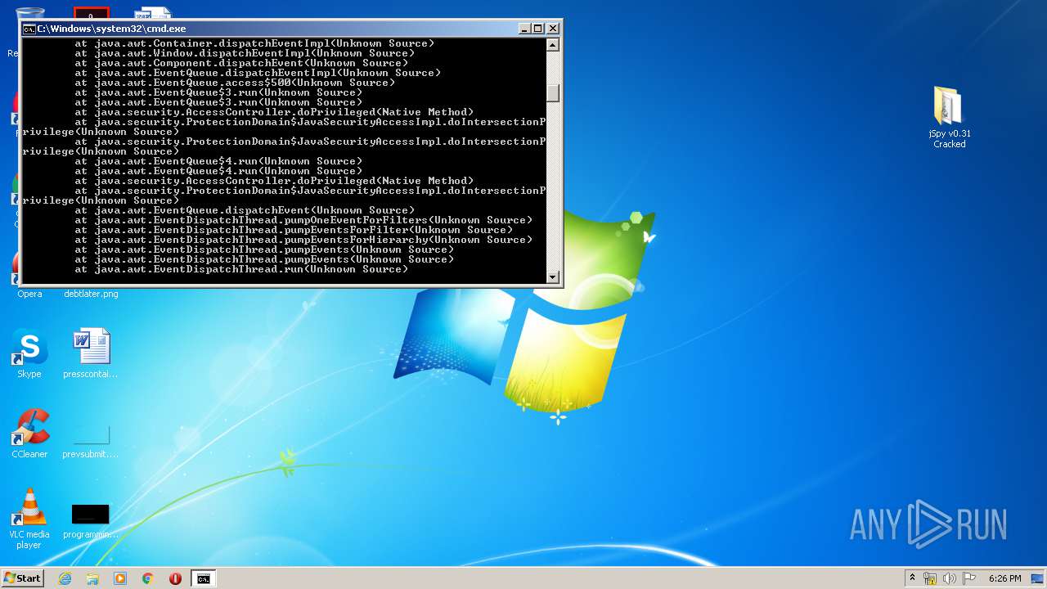Open Windows Media Player taskbar icon

click(120, 578)
